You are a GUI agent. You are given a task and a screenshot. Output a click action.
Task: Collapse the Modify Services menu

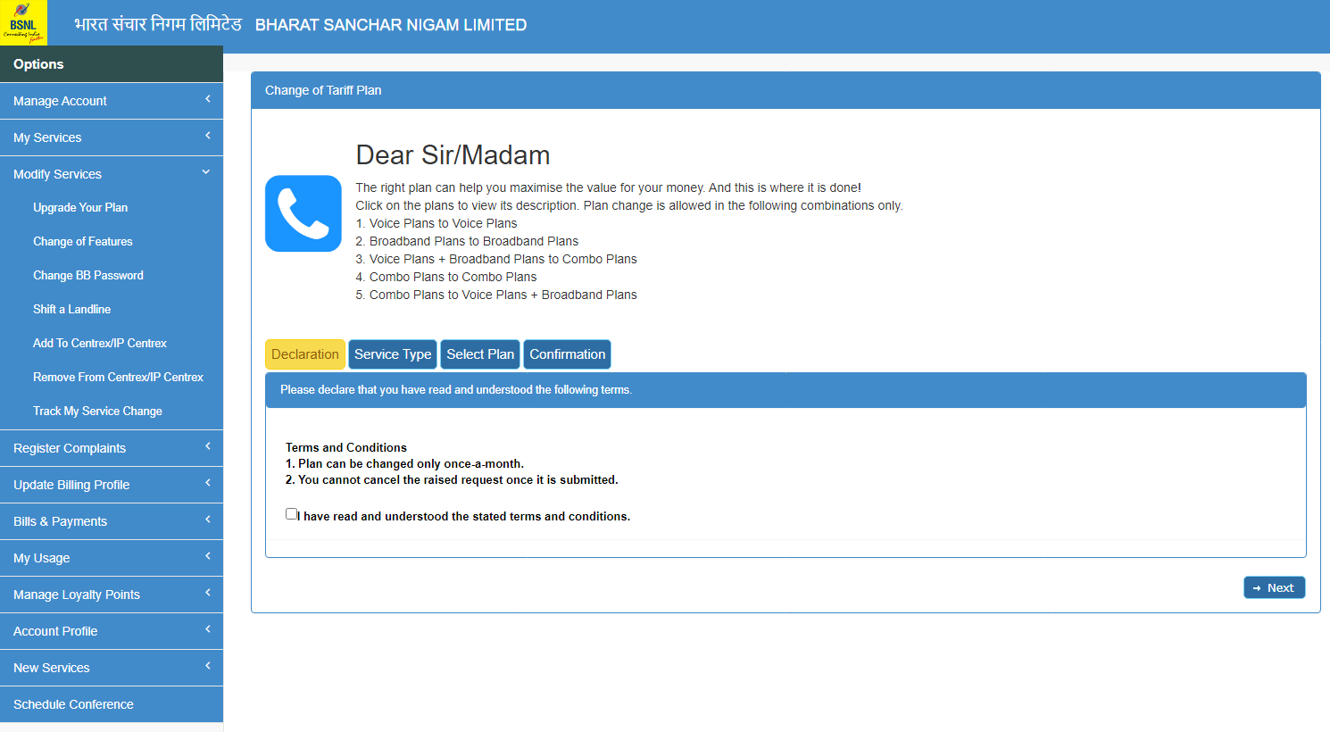112,174
